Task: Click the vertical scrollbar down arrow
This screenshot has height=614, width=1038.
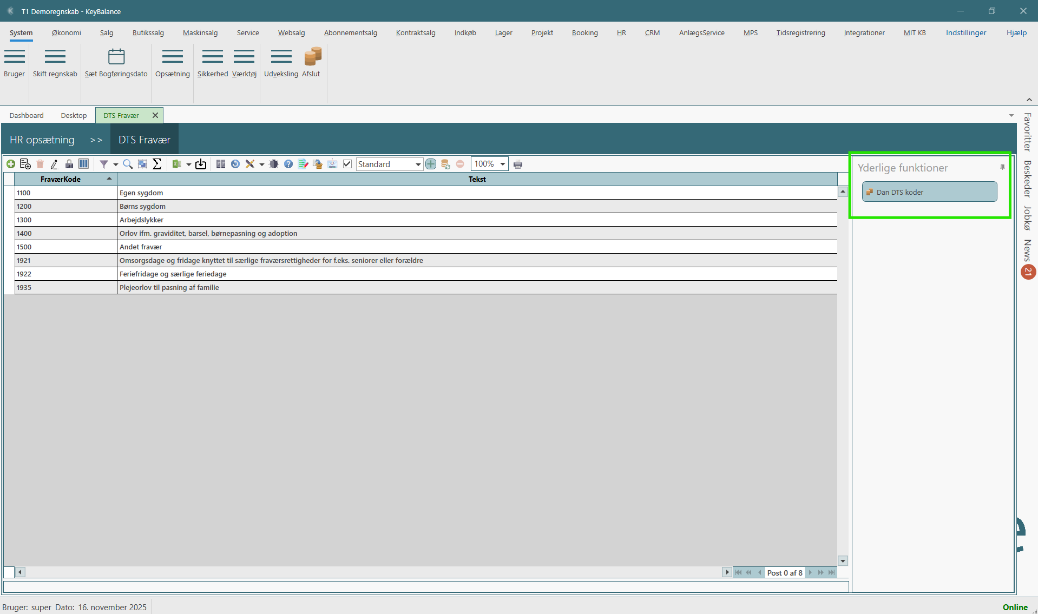Action: point(843,561)
